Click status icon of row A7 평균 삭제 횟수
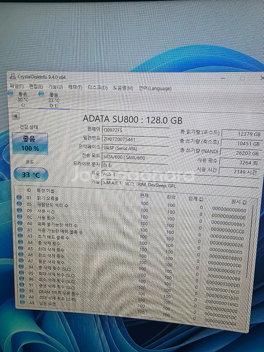Screen dimensions: 264x352 click(21, 260)
